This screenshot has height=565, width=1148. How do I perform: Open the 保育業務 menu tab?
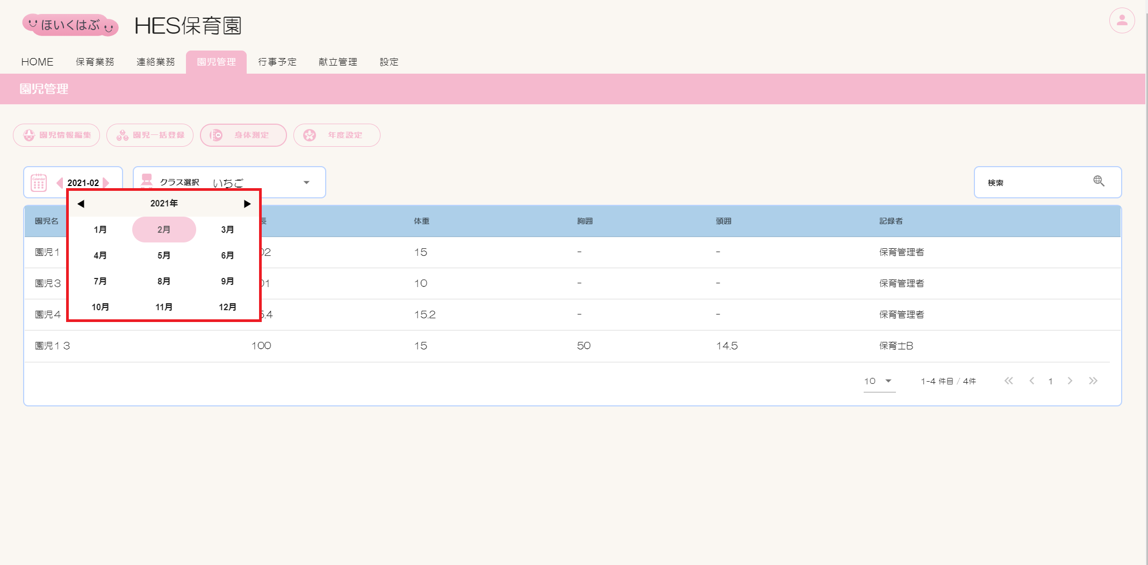click(95, 62)
